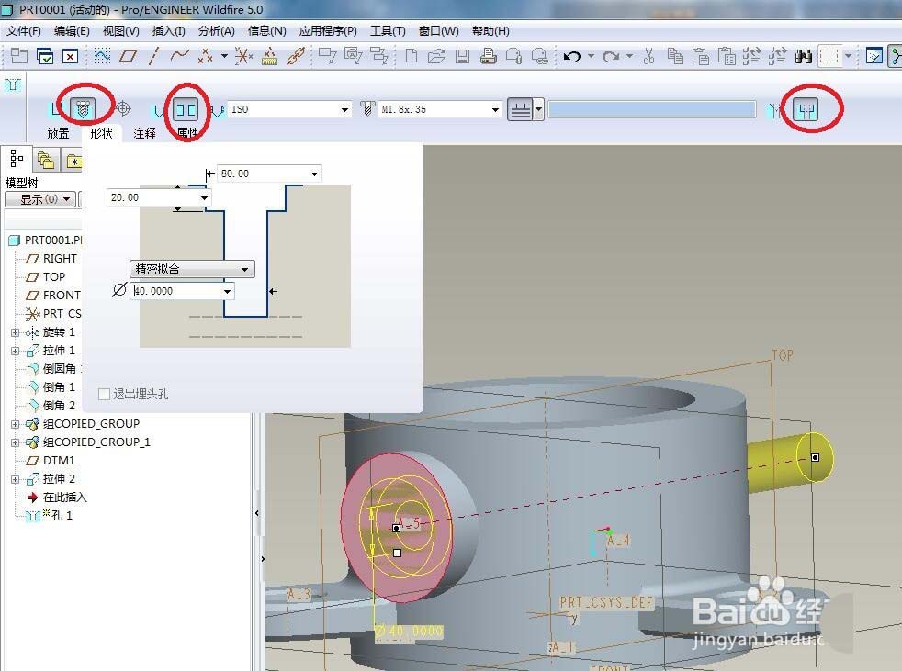The width and height of the screenshot is (902, 671).
Task: Click the blue depth reference field
Action: pyautogui.click(x=652, y=109)
